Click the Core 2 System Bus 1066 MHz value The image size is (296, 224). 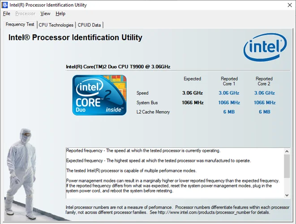click(265, 102)
